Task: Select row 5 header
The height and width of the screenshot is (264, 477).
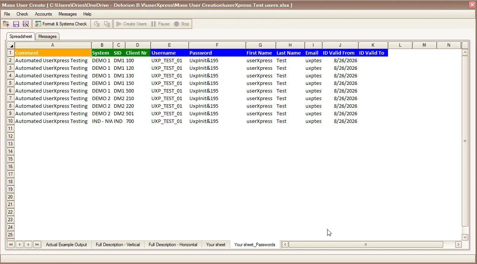Action: click(10, 83)
